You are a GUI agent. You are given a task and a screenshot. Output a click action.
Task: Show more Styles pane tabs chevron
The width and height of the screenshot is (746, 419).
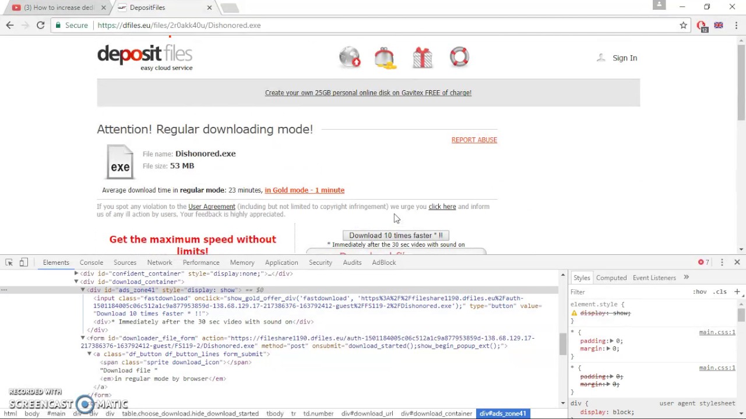point(686,278)
